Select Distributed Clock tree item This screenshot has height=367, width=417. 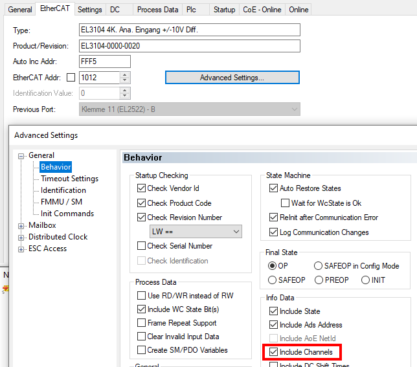[x=58, y=237]
